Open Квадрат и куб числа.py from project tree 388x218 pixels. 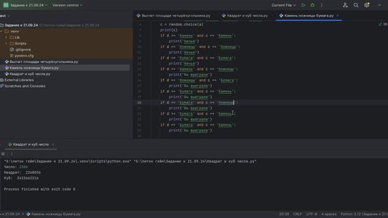[x=27, y=74]
